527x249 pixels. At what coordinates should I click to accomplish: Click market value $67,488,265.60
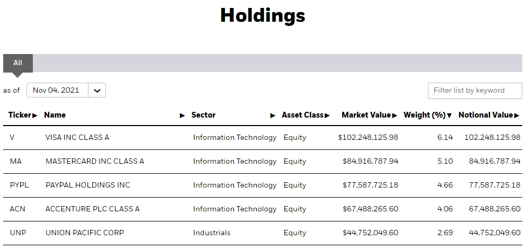[370, 209]
